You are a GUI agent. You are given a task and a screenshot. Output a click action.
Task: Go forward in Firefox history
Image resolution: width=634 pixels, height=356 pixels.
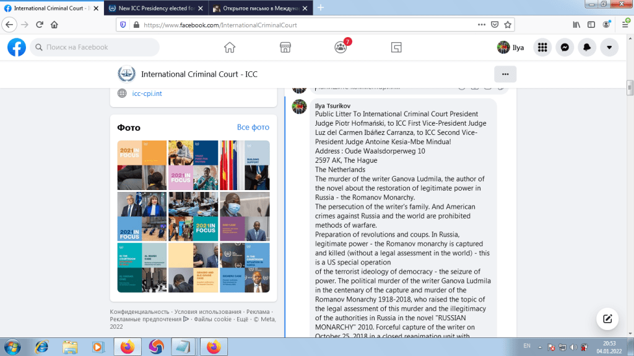(x=25, y=25)
